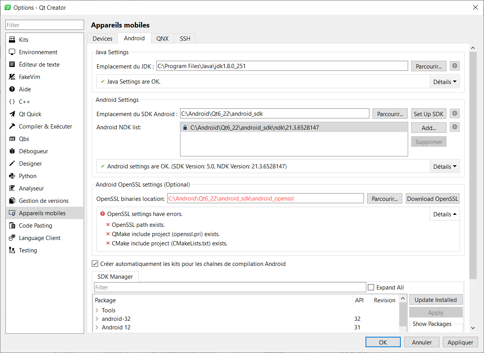Click the Appliquer button
This screenshot has width=484, height=353.
click(x=460, y=342)
